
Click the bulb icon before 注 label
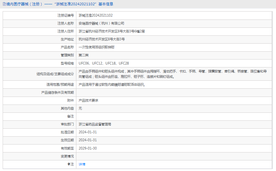[69, 164]
